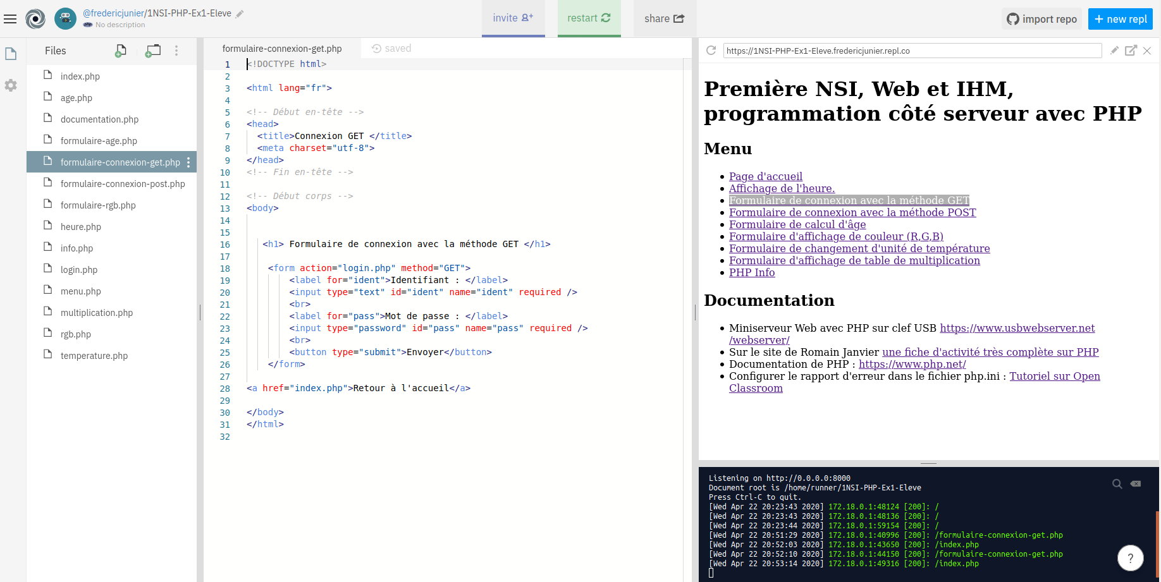
Task: Follow the PHP Info link
Action: click(752, 272)
